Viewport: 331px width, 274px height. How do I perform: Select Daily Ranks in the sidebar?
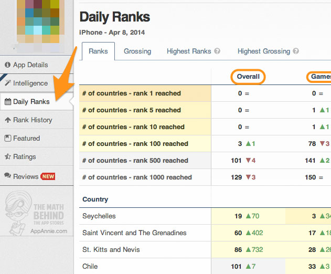click(37, 102)
